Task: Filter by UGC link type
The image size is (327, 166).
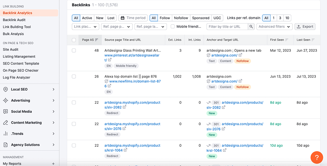Action: [x=217, y=18]
